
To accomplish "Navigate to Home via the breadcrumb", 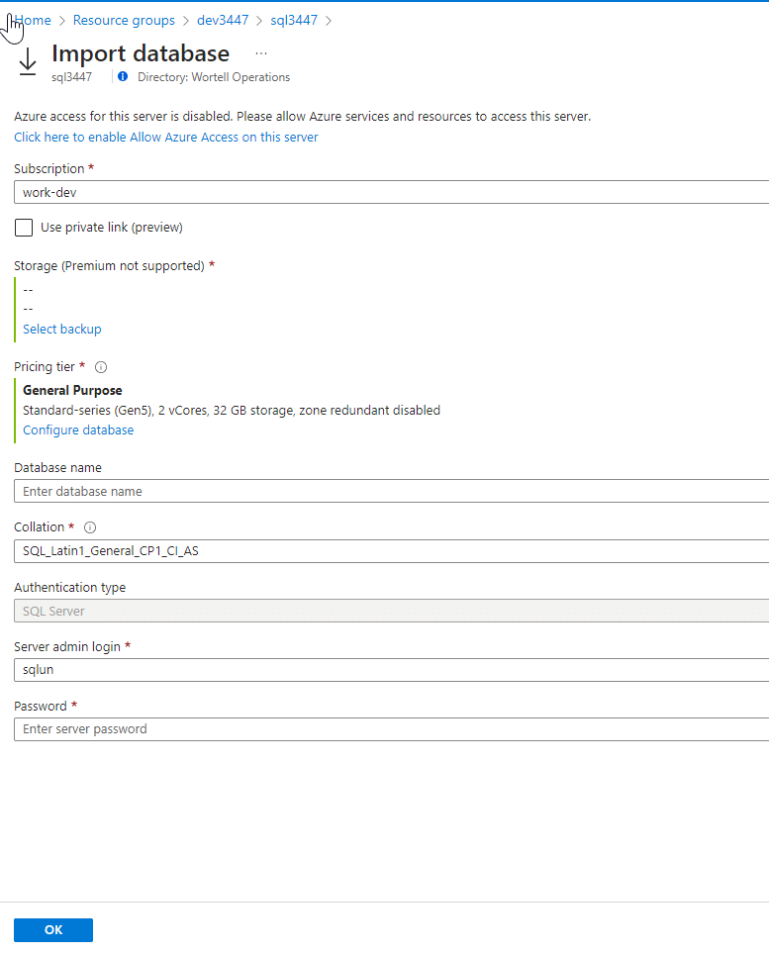I will pos(32,20).
